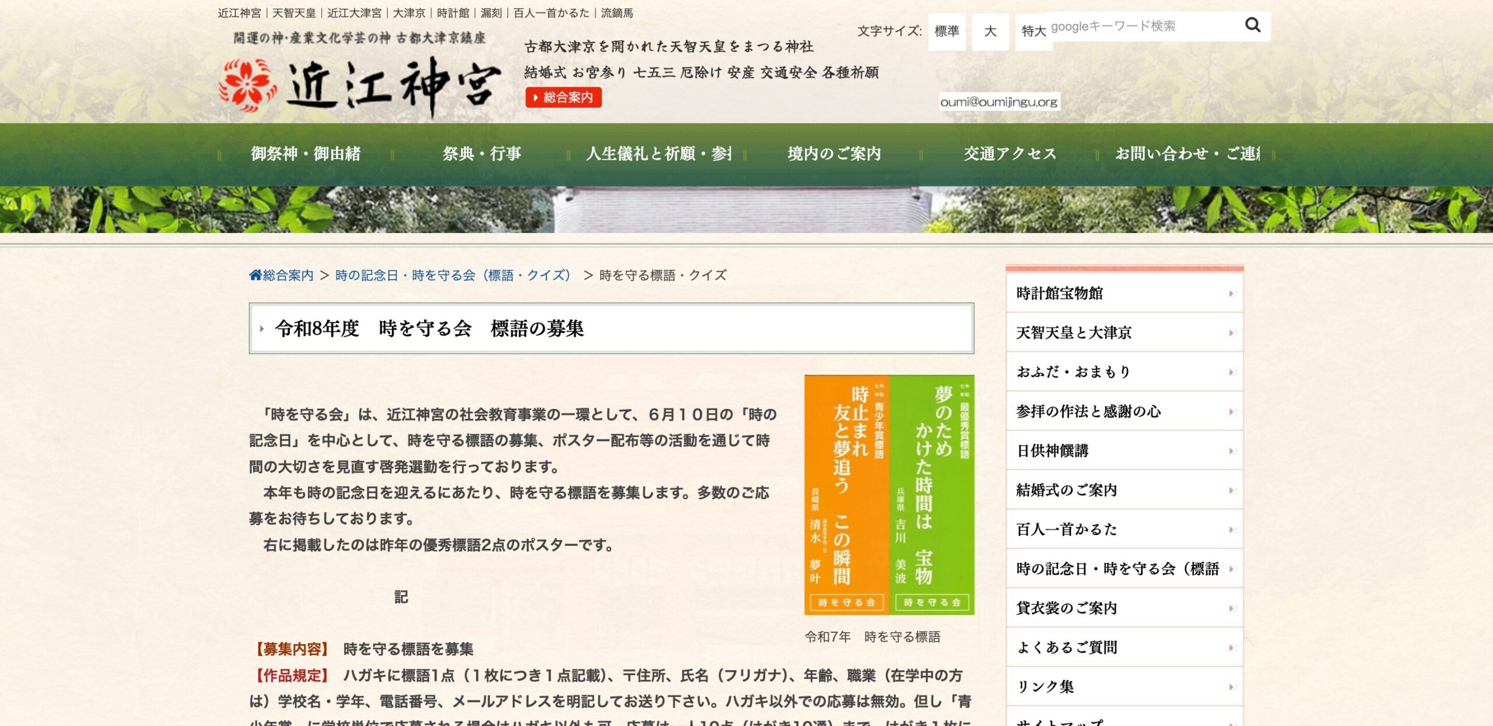Click arrow icon beside よくあるご質問
Image resolution: width=1493 pixels, height=726 pixels.
click(x=1231, y=647)
